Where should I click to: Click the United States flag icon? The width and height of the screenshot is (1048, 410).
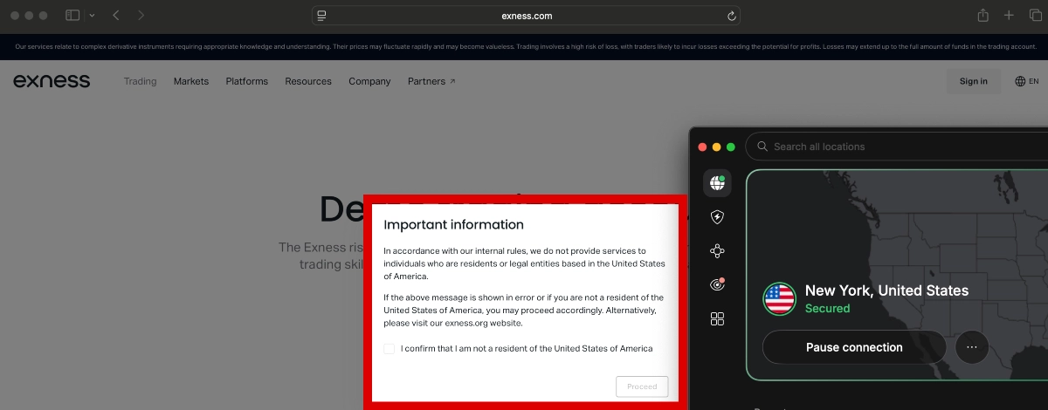(x=779, y=298)
